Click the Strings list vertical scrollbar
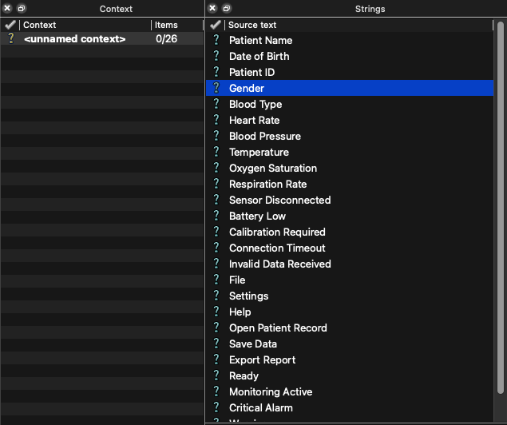Image resolution: width=507 pixels, height=425 pixels. pyautogui.click(x=501, y=160)
